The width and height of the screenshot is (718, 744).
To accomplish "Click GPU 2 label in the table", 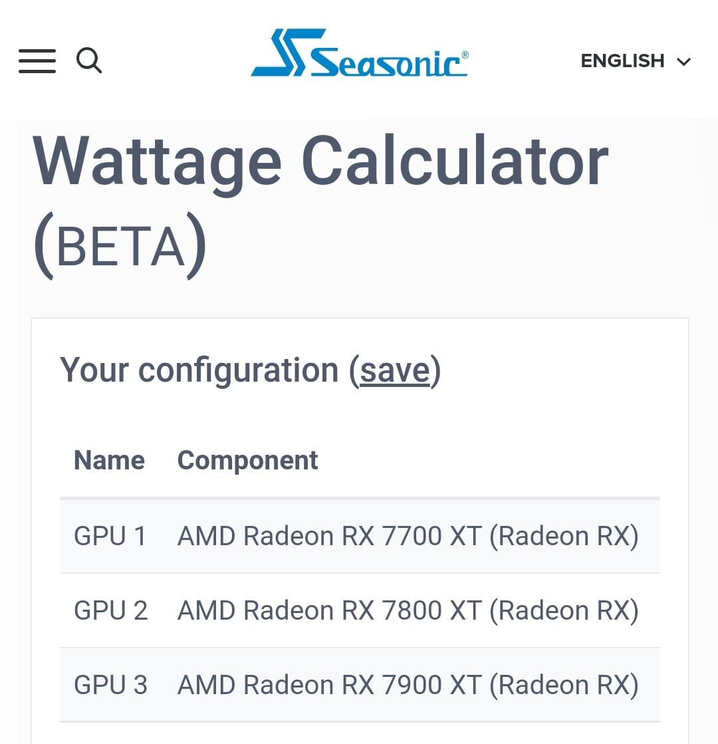I will tap(110, 610).
